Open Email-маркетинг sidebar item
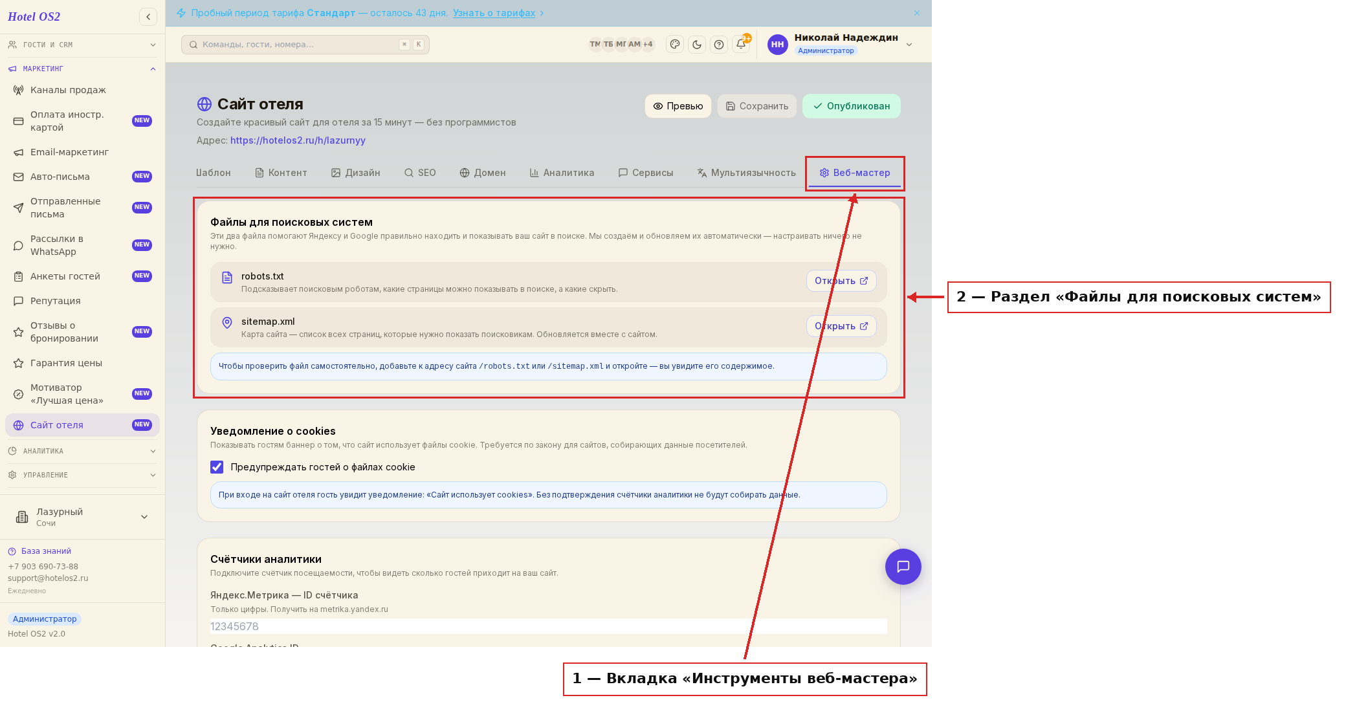The height and width of the screenshot is (711, 1346). 82,152
